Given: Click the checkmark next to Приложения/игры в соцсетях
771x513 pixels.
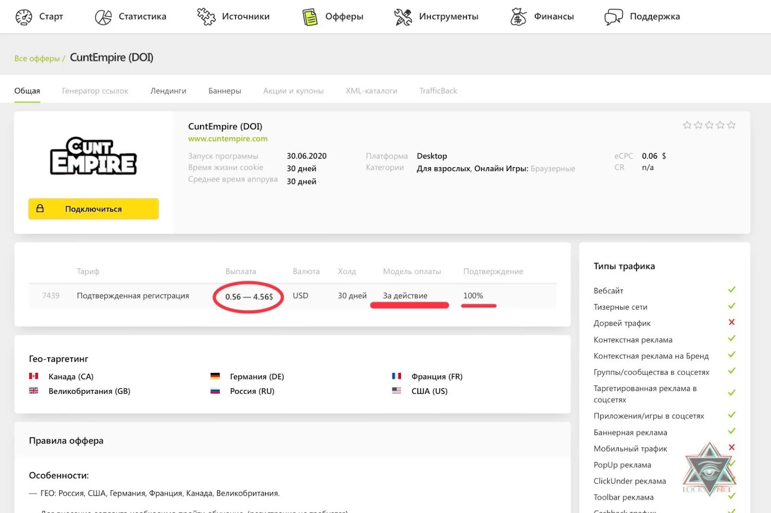Looking at the screenshot, I should pos(731,415).
